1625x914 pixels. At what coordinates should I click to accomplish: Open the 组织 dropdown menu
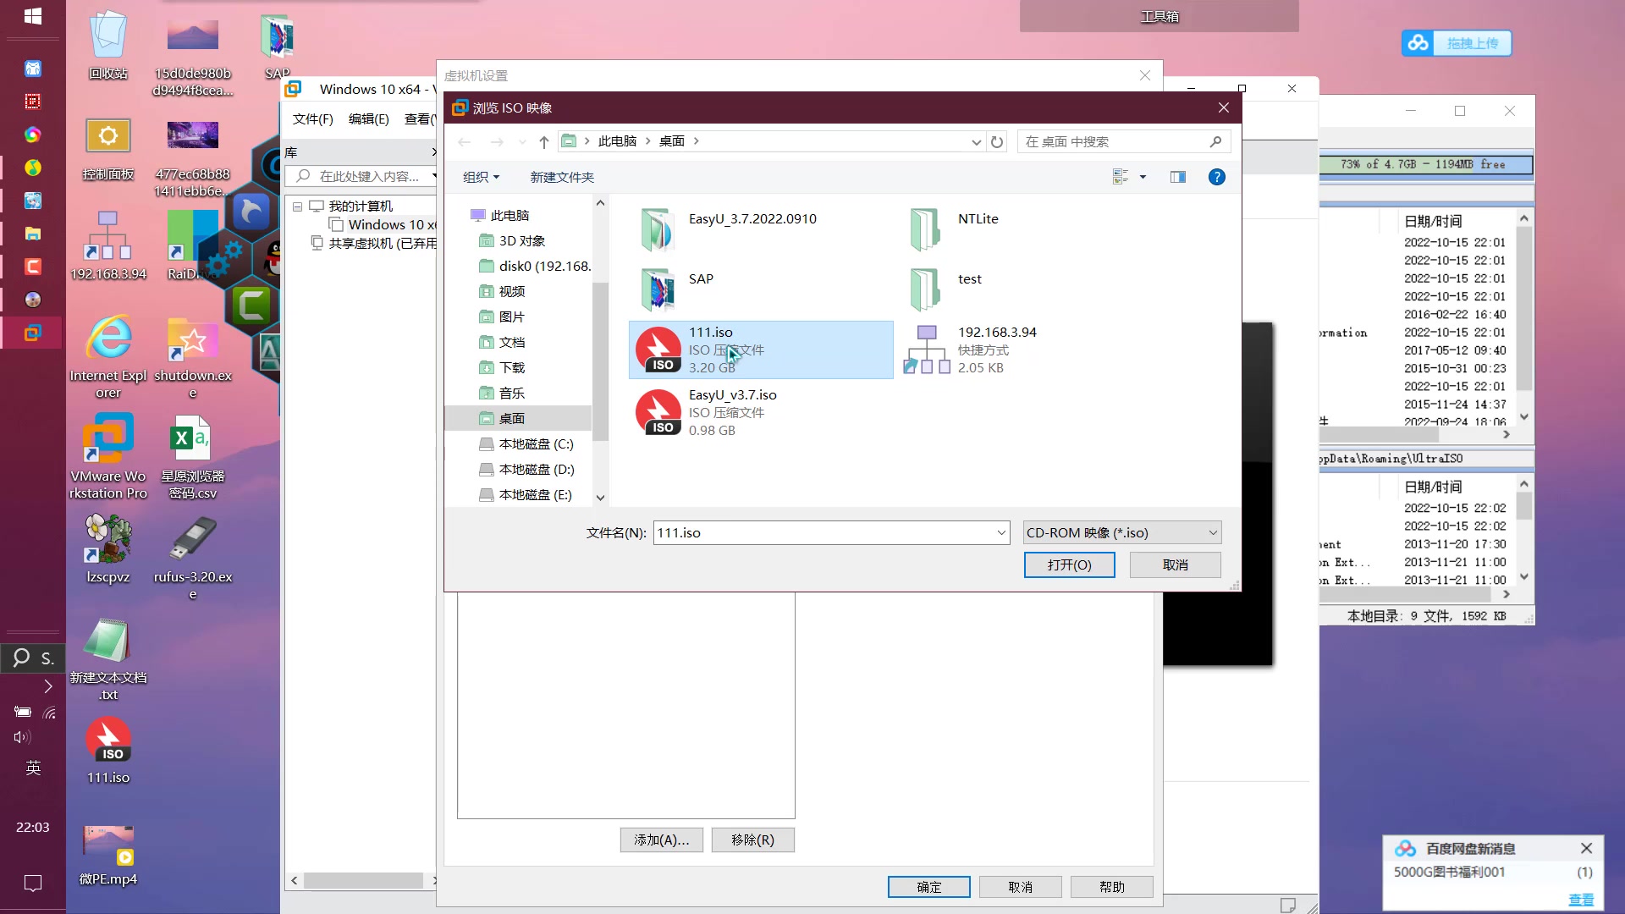pos(481,177)
